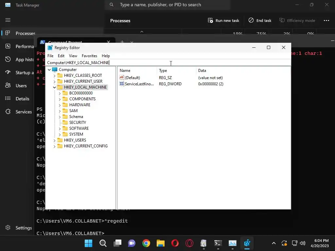The image size is (335, 251).
Task: Expand the HKEY_CURRENT_CONFIG key
Action: (55, 146)
